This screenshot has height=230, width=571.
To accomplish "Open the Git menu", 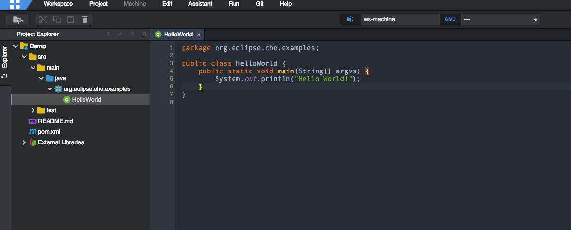I will (260, 4).
